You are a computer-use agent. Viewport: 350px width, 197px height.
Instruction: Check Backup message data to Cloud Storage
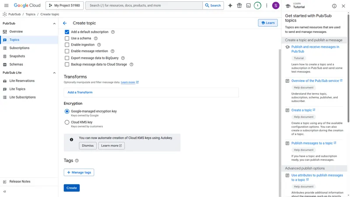click(67, 64)
